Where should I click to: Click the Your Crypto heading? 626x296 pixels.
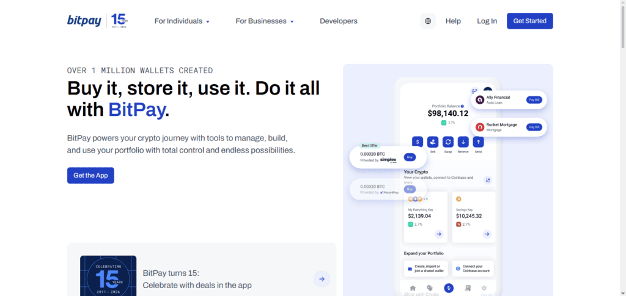pos(416,172)
